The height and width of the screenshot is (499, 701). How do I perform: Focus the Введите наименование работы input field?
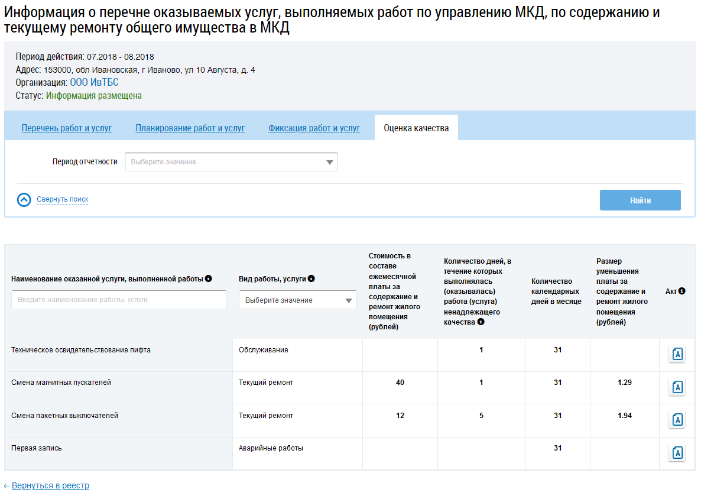119,300
